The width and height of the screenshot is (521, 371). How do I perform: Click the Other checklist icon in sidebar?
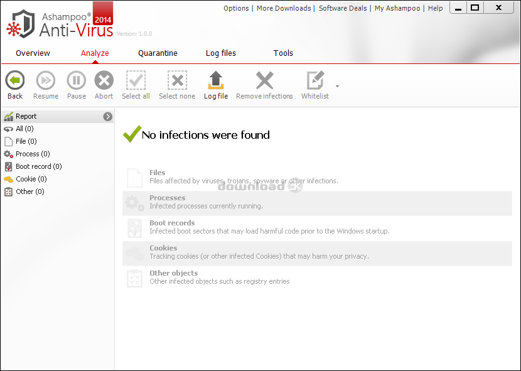click(9, 192)
